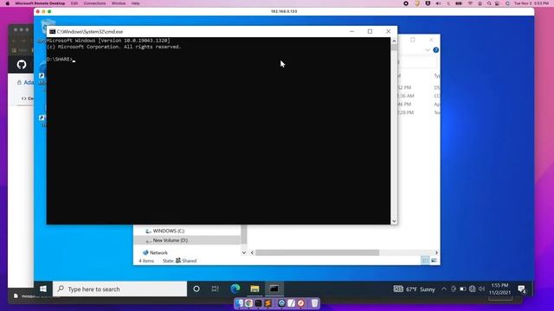Click File Explorer horizontal scroll left arrow

[252, 252]
